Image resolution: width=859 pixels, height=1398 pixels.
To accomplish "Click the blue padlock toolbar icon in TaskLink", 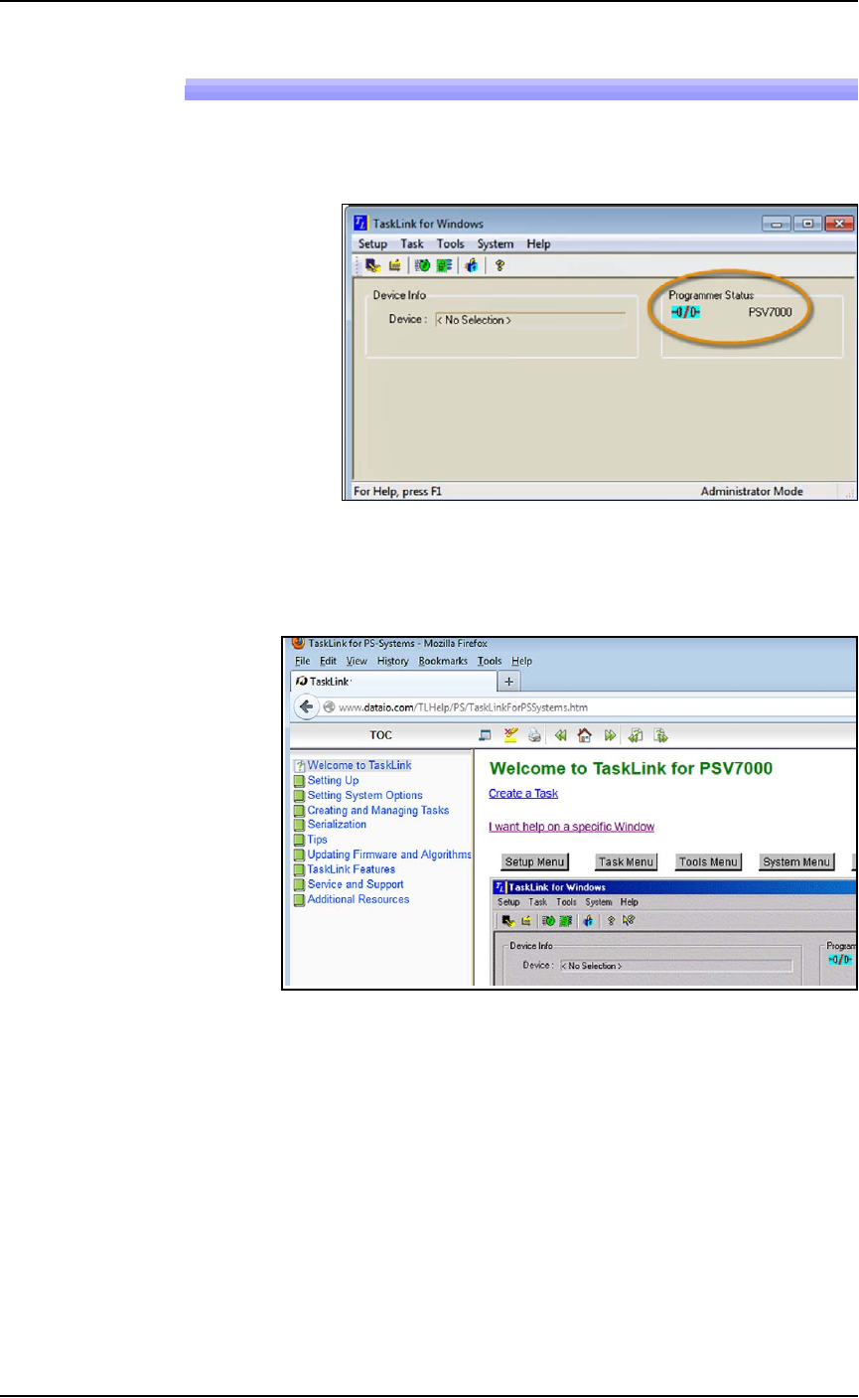I will click(472, 265).
